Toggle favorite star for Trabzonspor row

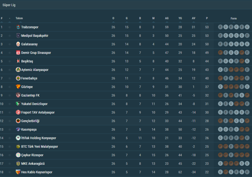[9, 27]
